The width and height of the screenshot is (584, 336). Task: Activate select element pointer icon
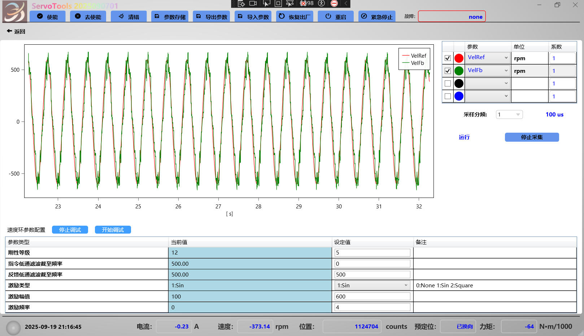pos(266,4)
